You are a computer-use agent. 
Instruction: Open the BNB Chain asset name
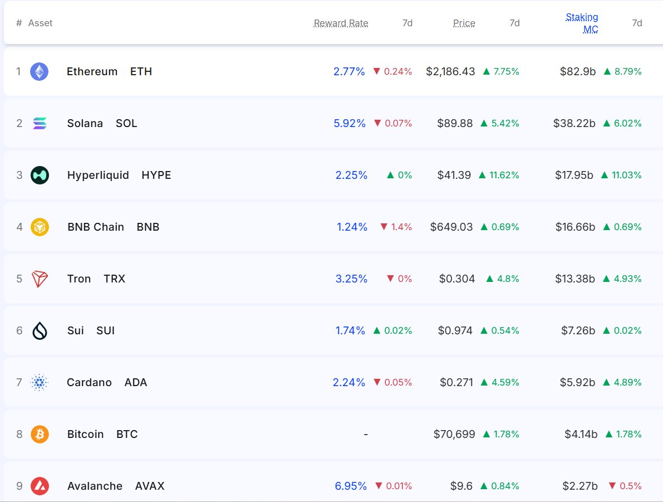tap(96, 227)
